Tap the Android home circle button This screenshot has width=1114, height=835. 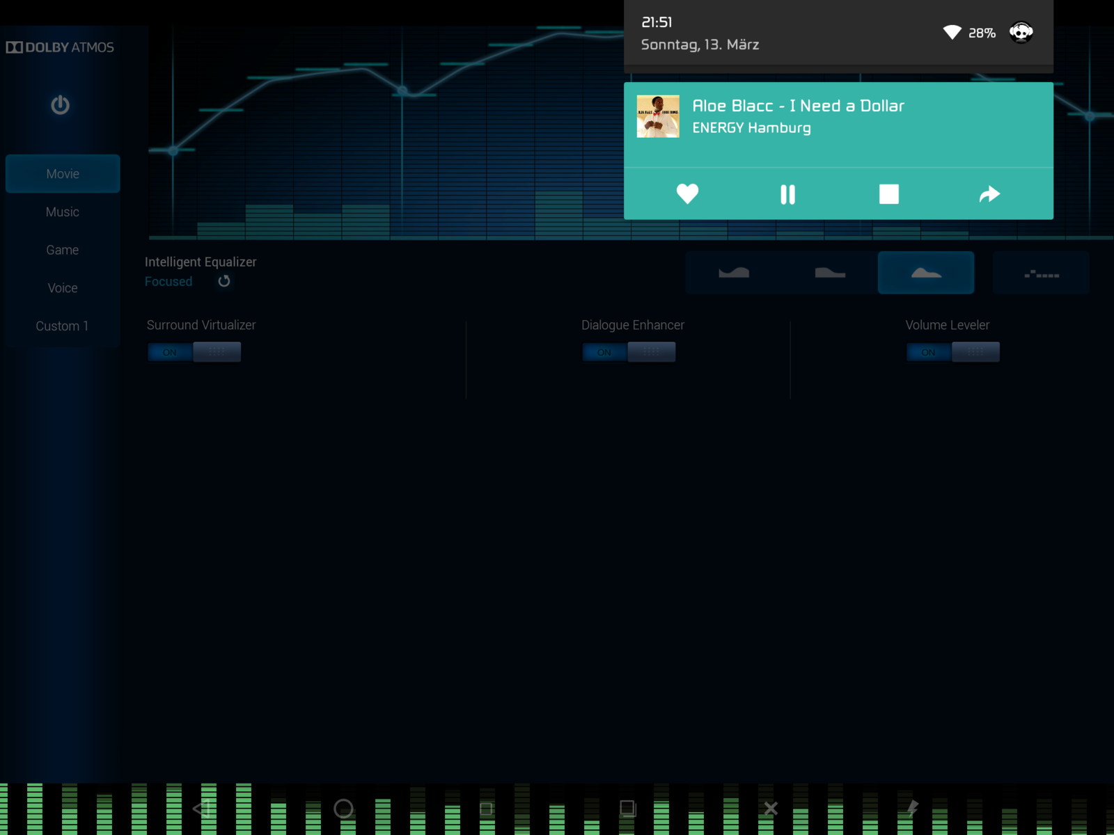(x=343, y=809)
